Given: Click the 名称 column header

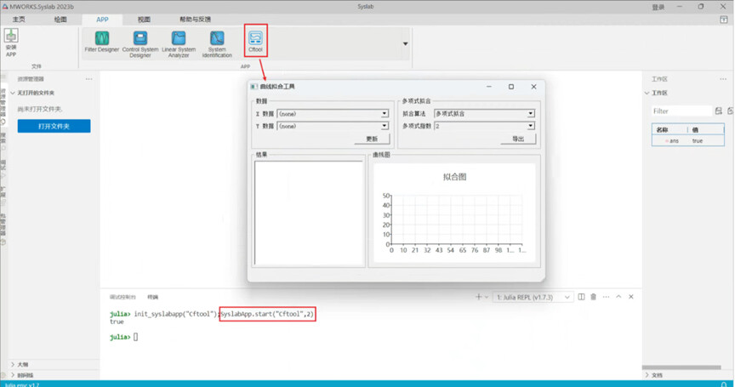Looking at the screenshot, I should pyautogui.click(x=663, y=129).
